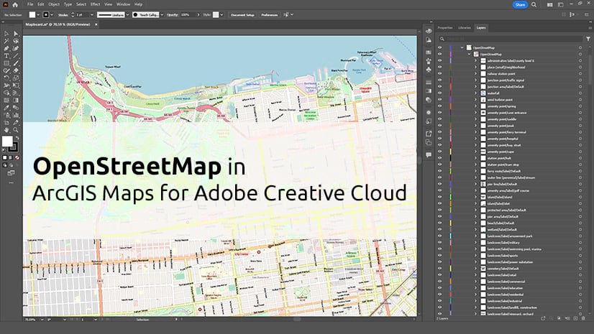Viewport: 594px width, 334px height.
Task: Select the Type tool in the toolbar
Action: click(x=6, y=56)
